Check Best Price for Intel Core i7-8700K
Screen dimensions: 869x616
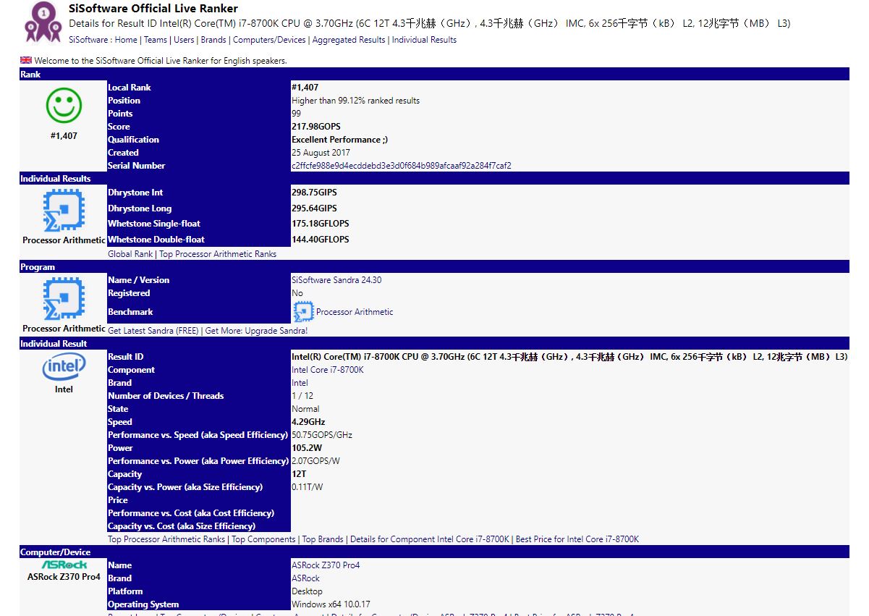(x=577, y=539)
